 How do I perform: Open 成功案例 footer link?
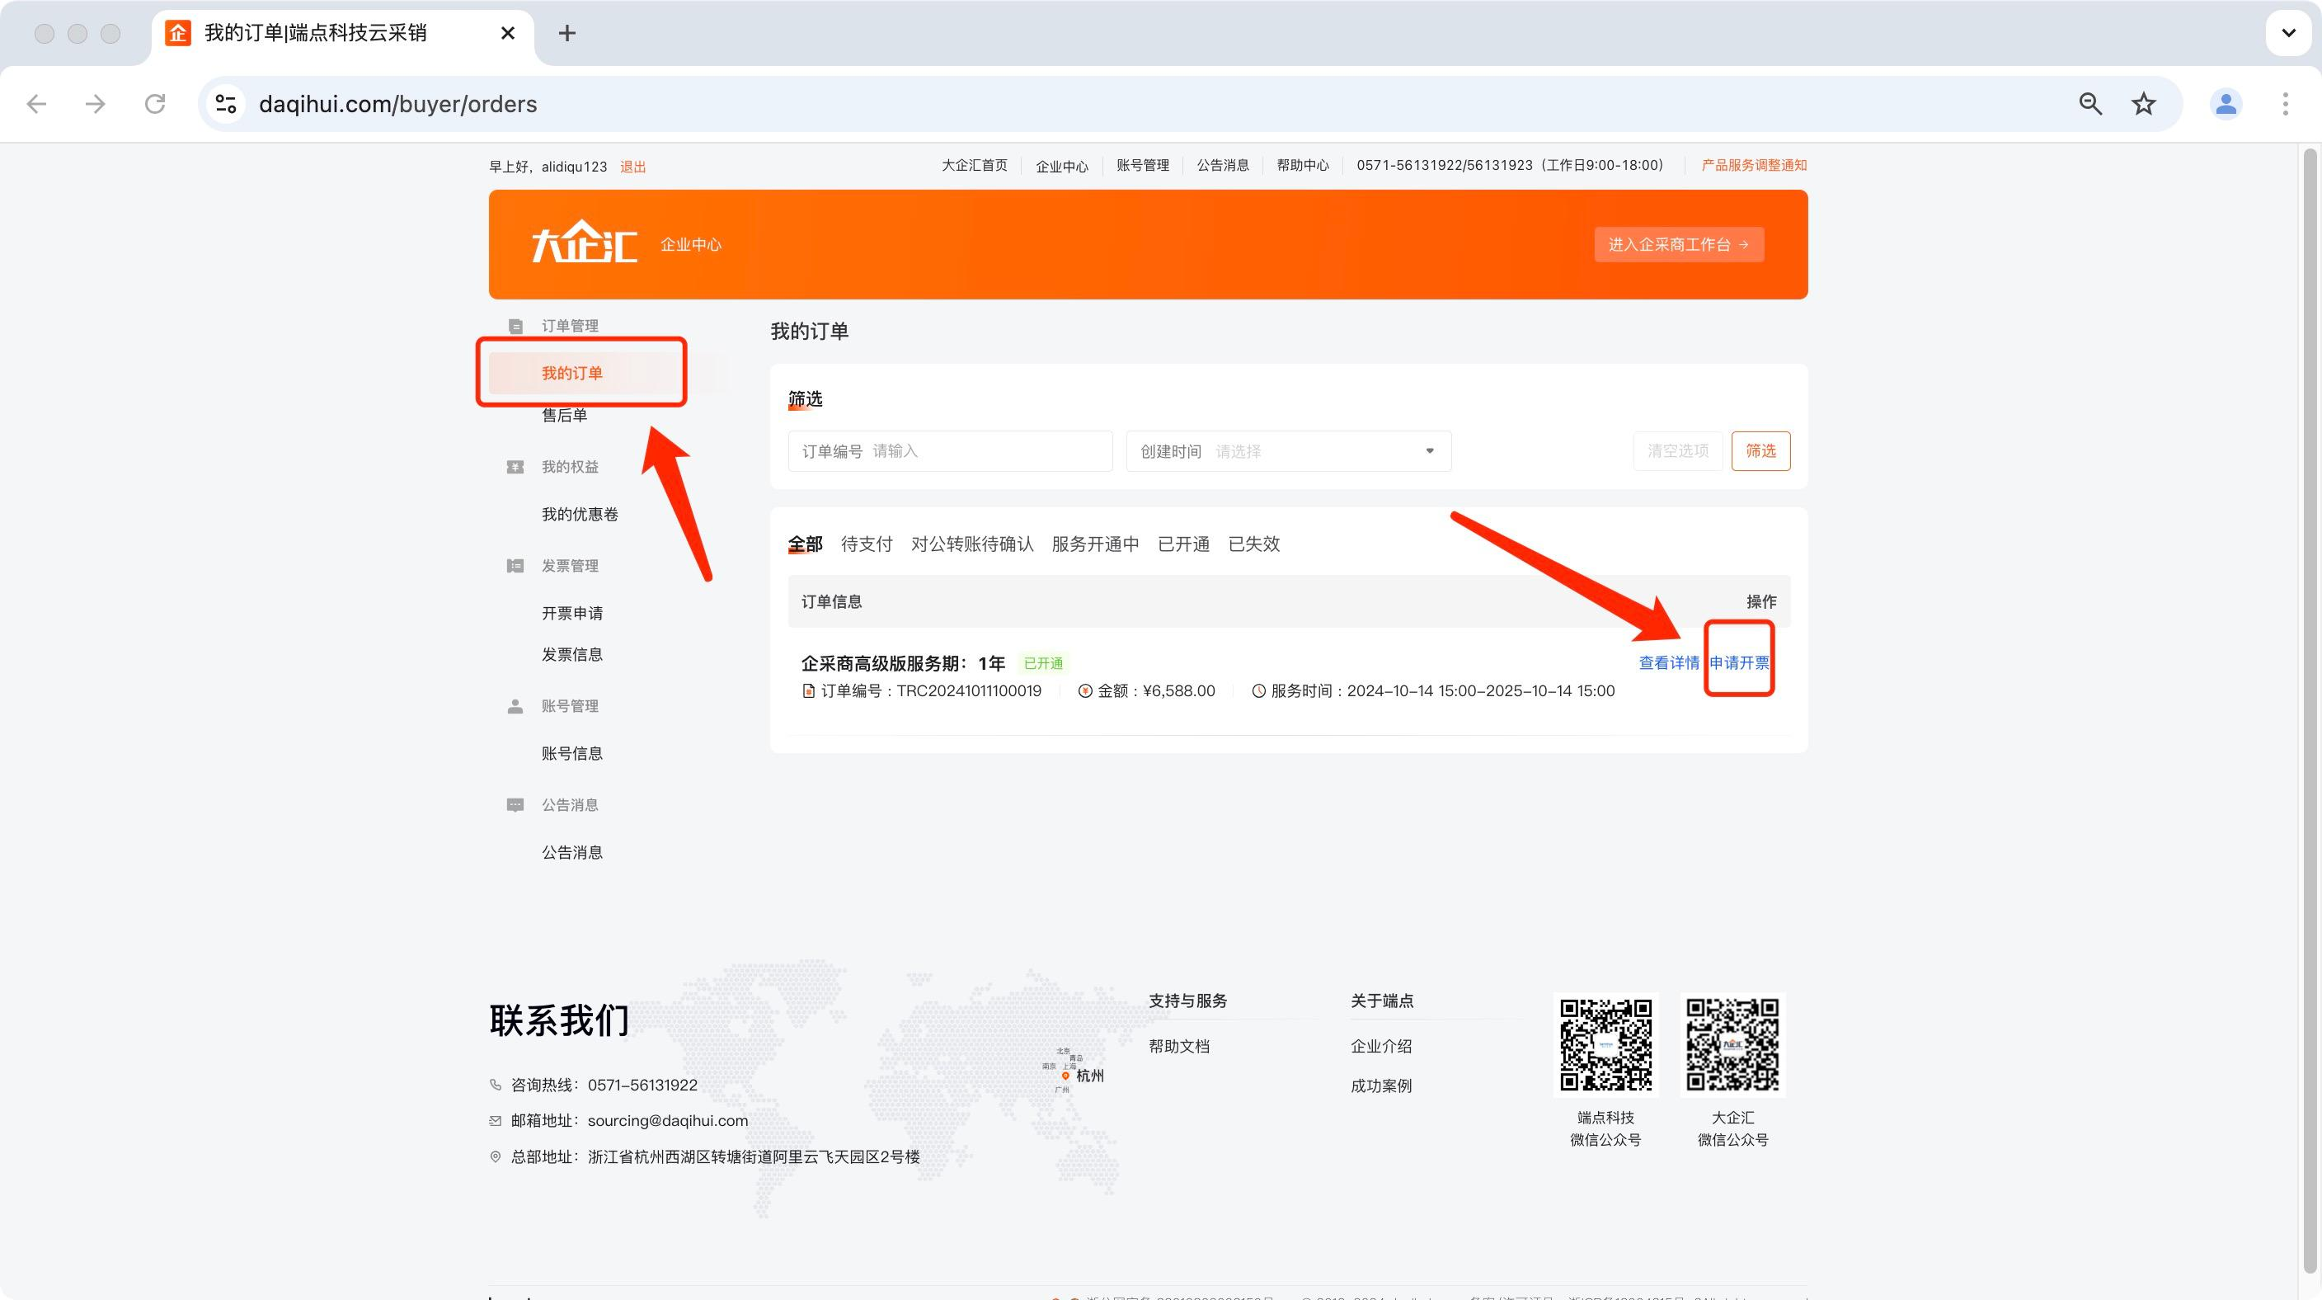click(1381, 1086)
